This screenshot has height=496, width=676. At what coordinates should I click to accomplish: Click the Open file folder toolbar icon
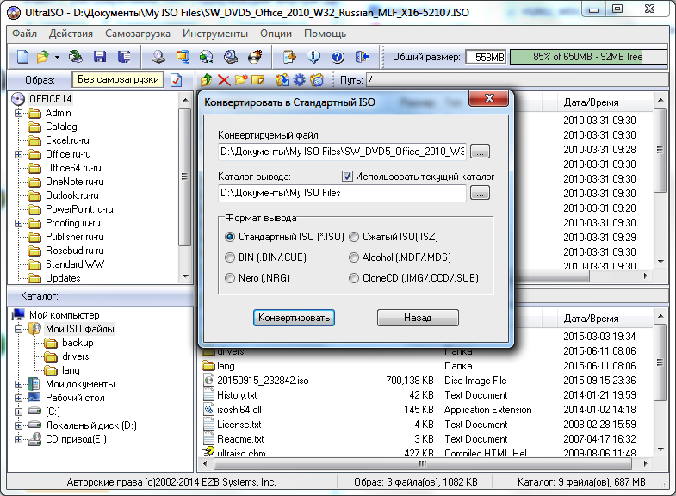42,57
